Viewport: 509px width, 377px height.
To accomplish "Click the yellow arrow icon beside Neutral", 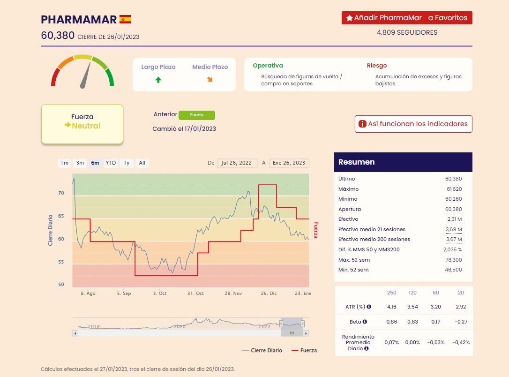I will click(67, 125).
